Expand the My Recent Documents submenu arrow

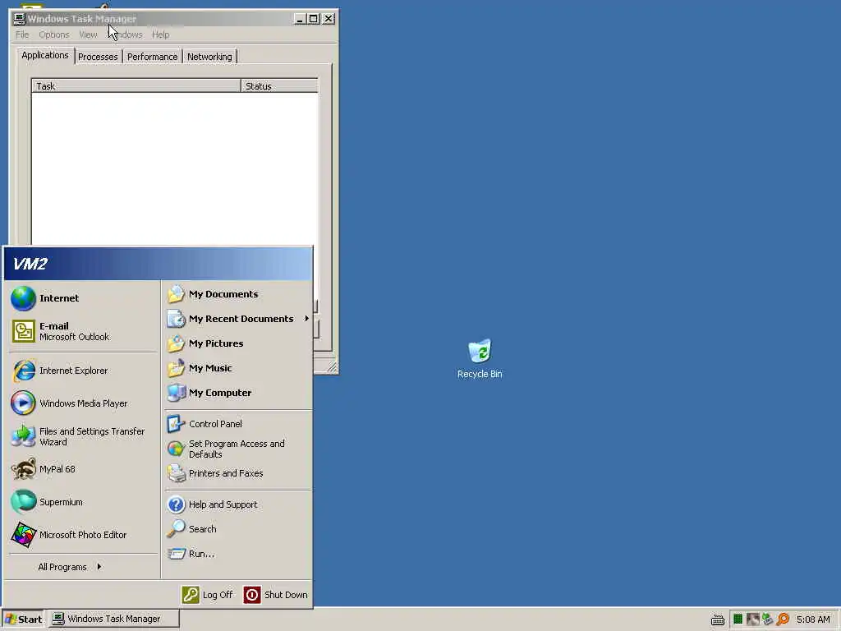point(307,319)
